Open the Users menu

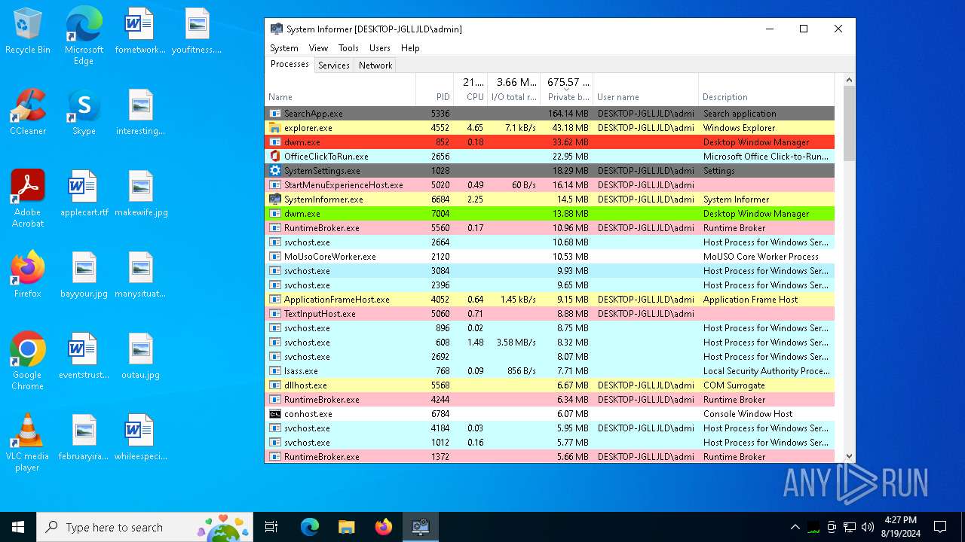[380, 47]
